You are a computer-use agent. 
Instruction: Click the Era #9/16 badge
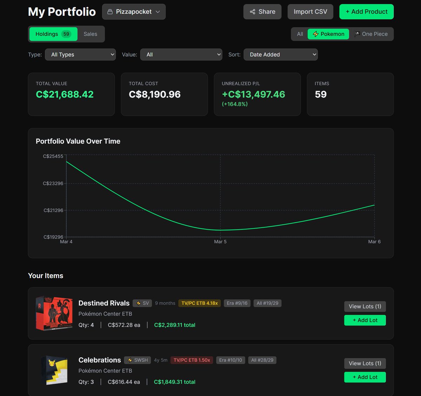(237, 303)
